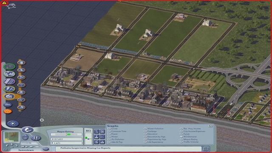Select the Education graph radio button
Screen dimensions: 272x153
tap(145, 134)
